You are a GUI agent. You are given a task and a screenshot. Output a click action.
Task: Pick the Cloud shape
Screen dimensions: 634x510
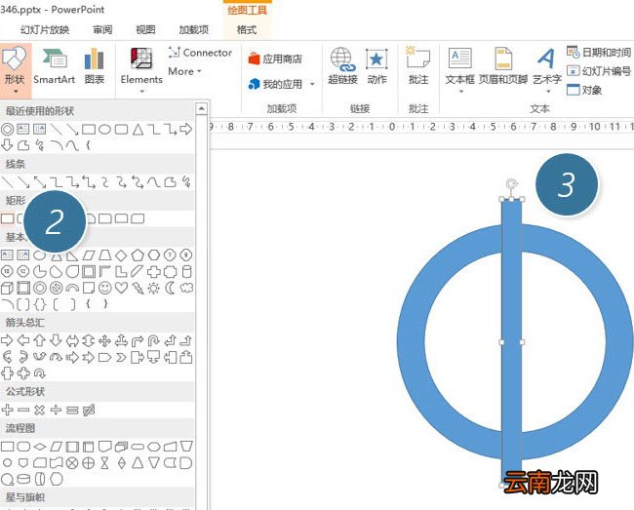[186, 288]
